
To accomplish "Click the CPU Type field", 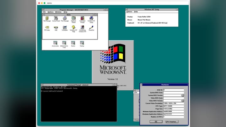I will click(174, 106).
